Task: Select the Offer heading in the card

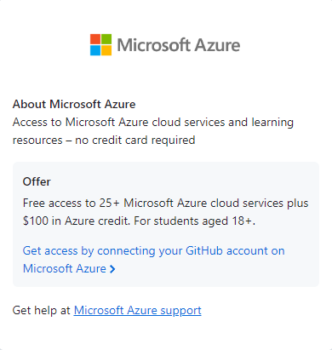Action: click(37, 181)
